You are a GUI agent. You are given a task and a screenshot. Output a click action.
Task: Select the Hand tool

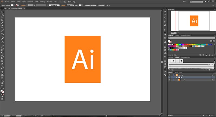2,83
